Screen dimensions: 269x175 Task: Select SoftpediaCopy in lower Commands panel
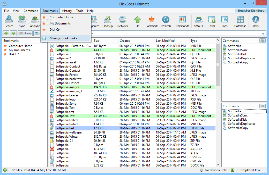(238, 128)
